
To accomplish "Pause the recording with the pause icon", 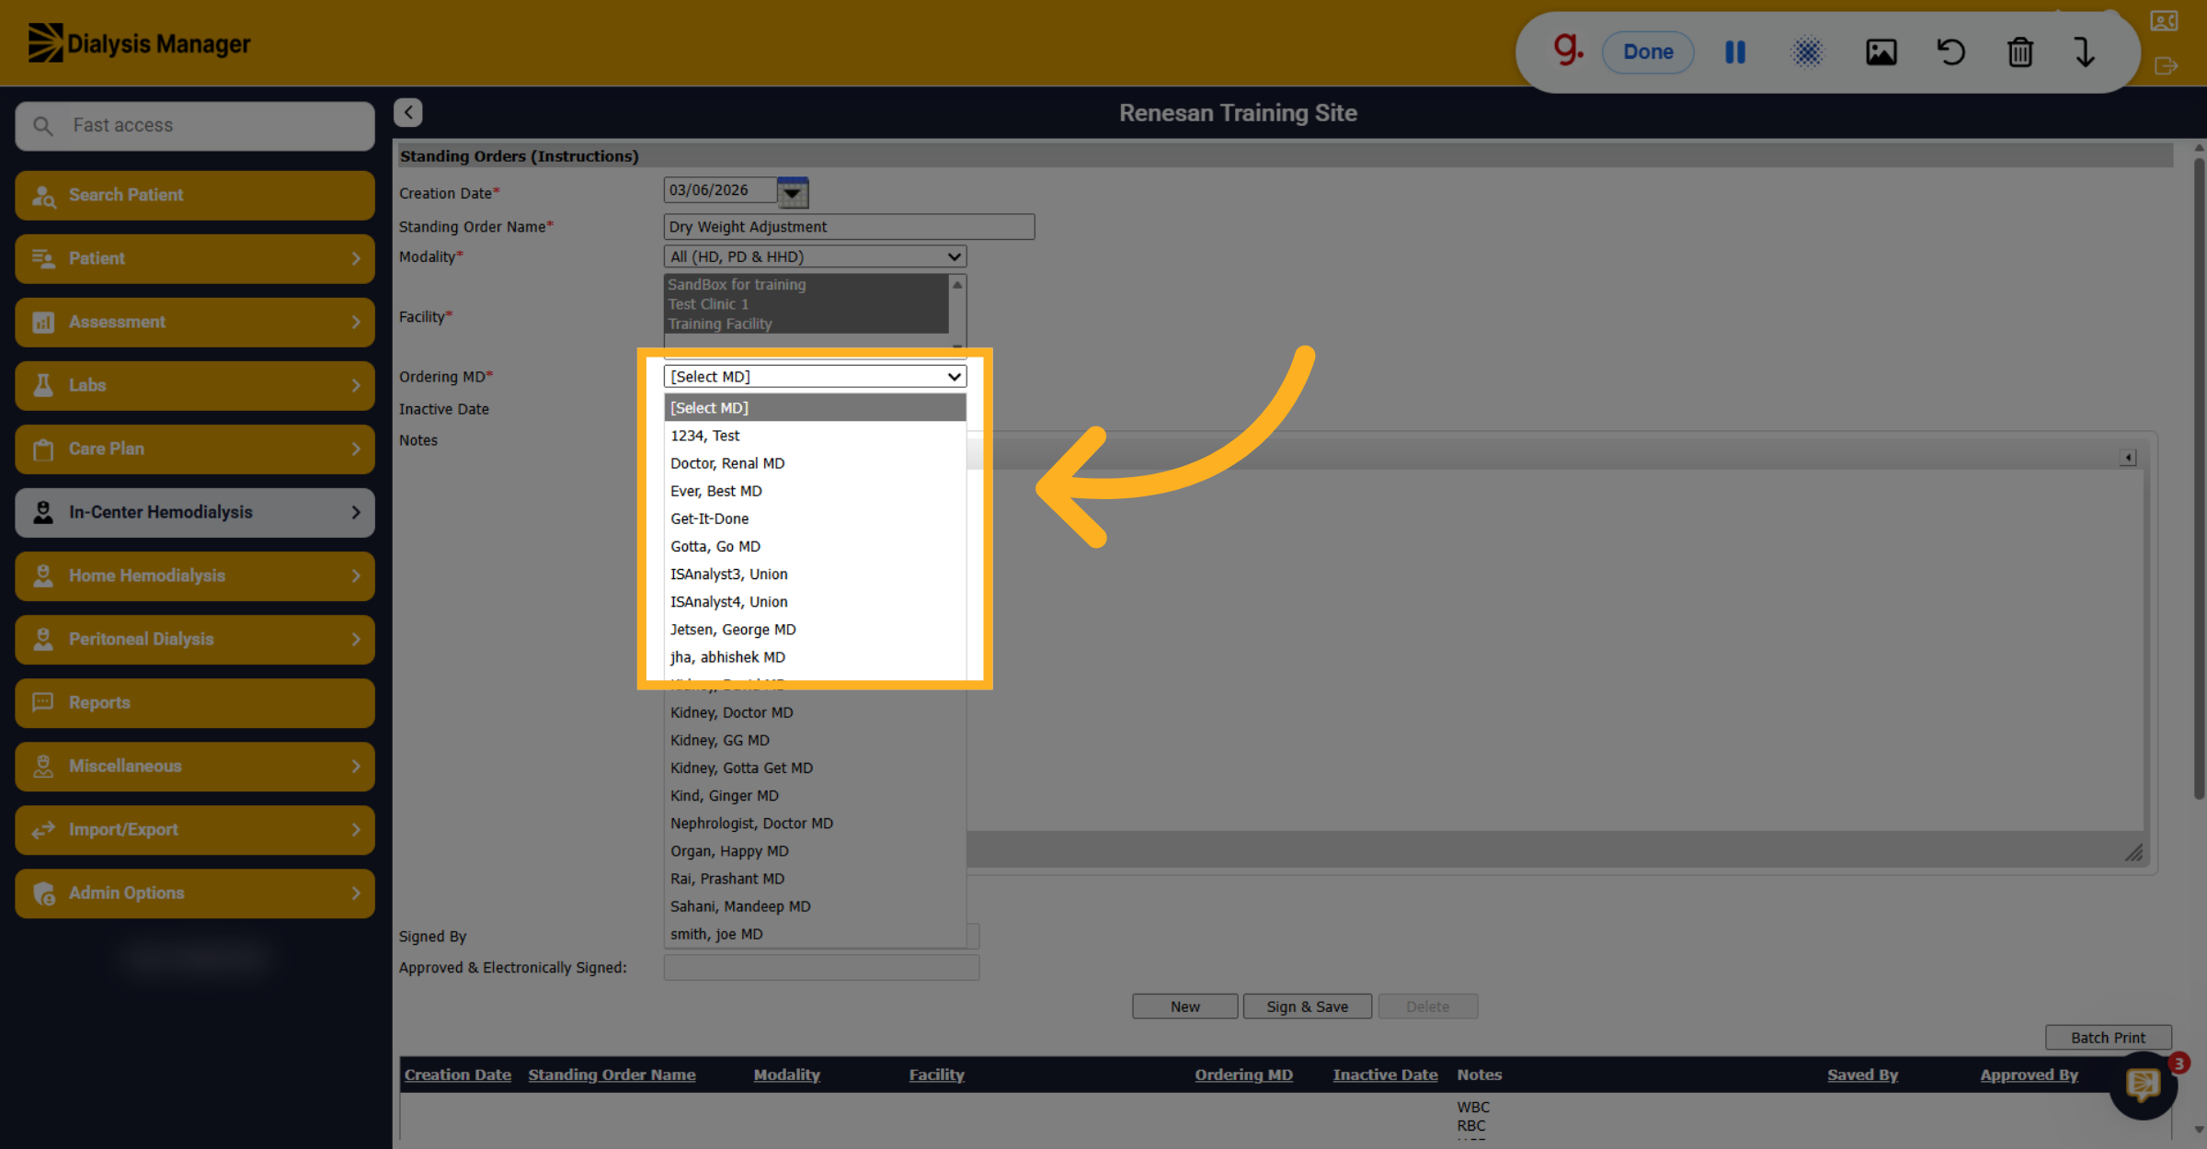I will coord(1735,52).
